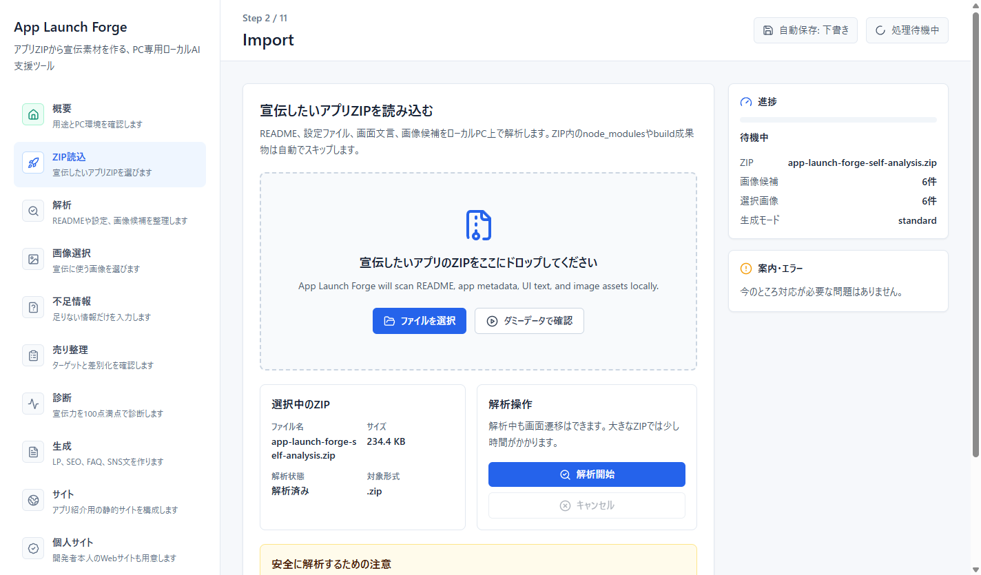The width and height of the screenshot is (981, 575).
Task: Click the standard 生成モード value
Action: point(917,220)
